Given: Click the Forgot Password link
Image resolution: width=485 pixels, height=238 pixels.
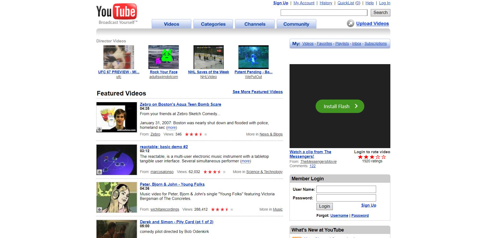Looking at the screenshot, I should [360, 215].
